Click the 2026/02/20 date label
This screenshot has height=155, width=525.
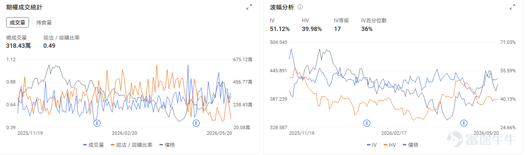(x=124, y=133)
